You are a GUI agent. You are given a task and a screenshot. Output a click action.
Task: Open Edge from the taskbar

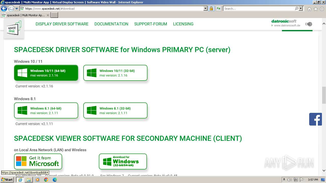(x=55, y=180)
